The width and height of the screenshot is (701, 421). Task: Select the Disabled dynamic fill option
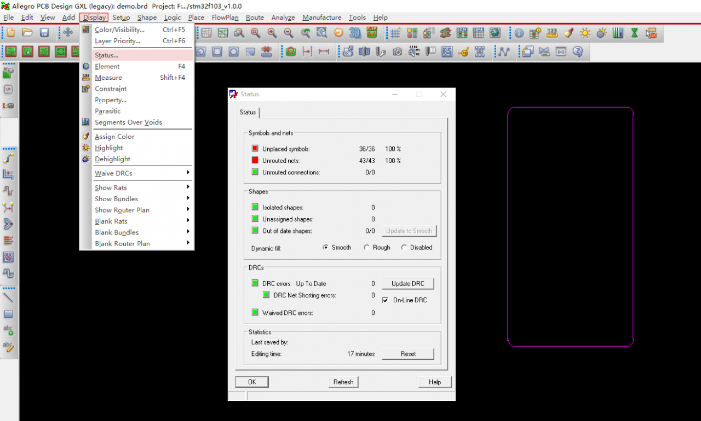tap(417, 247)
